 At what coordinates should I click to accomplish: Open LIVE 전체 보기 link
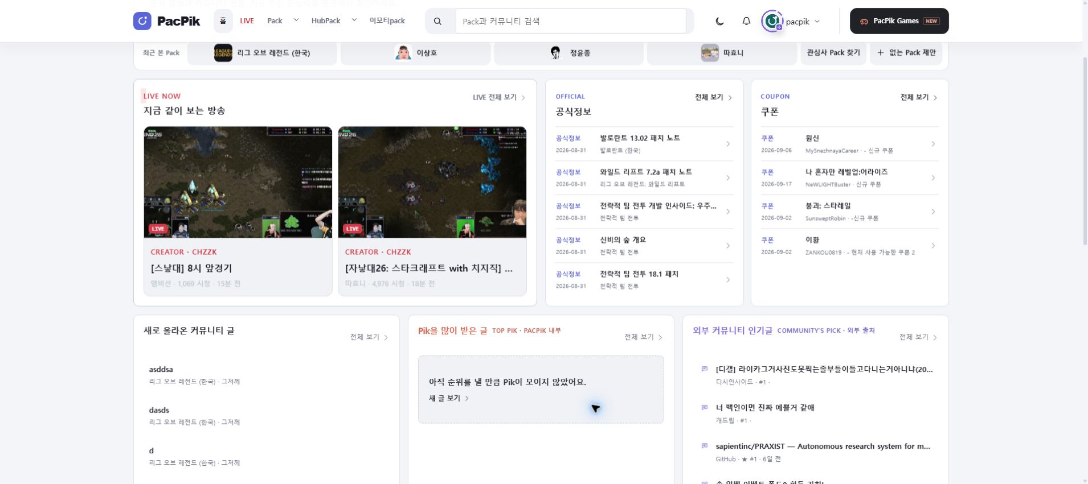(499, 97)
